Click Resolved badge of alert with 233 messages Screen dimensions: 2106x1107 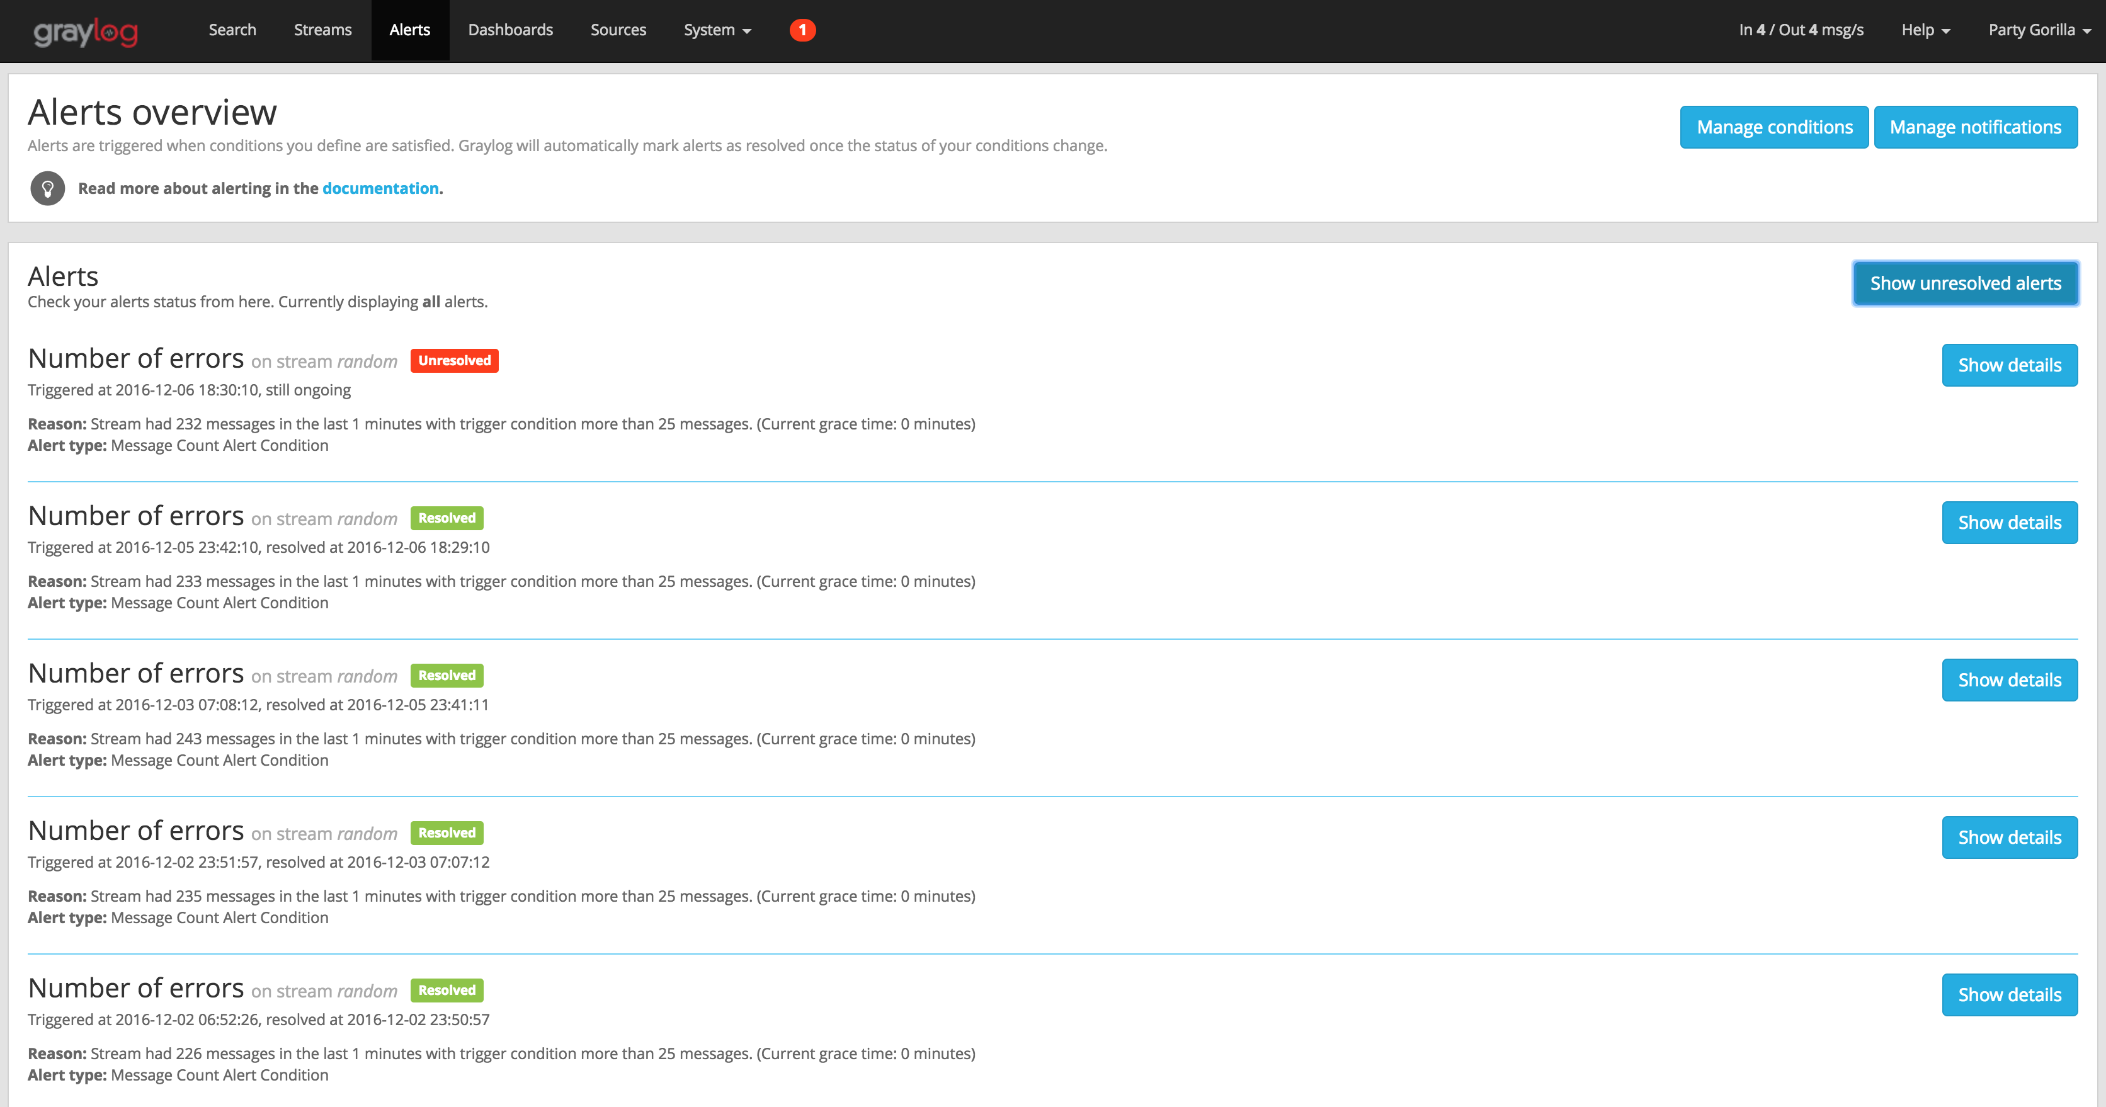(447, 518)
